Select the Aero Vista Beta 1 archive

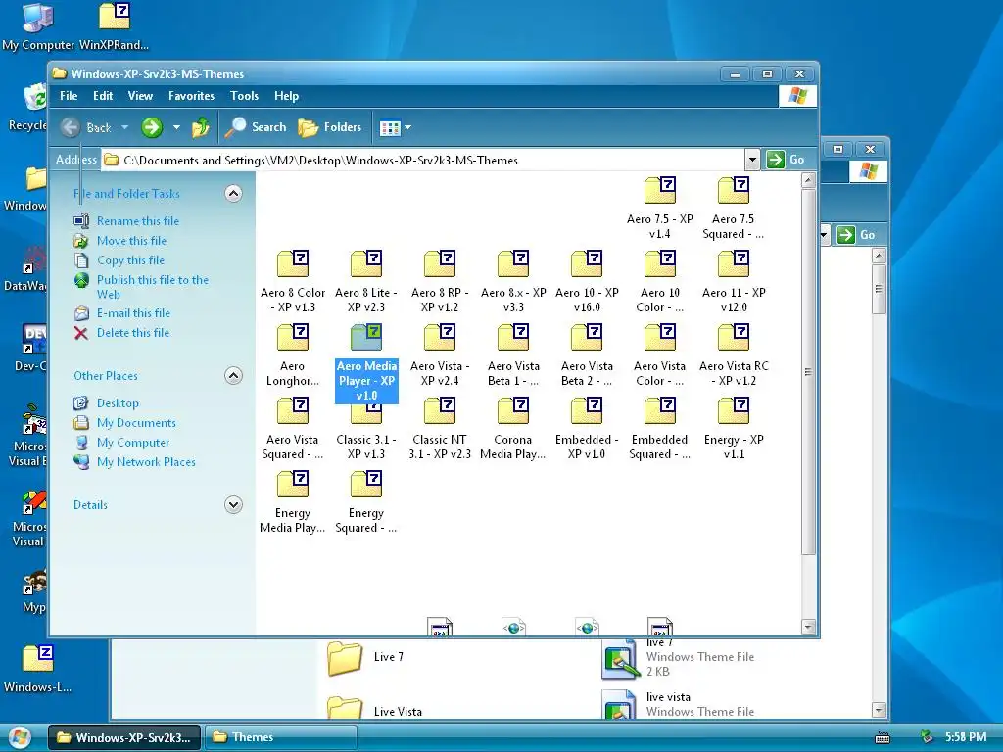[513, 353]
